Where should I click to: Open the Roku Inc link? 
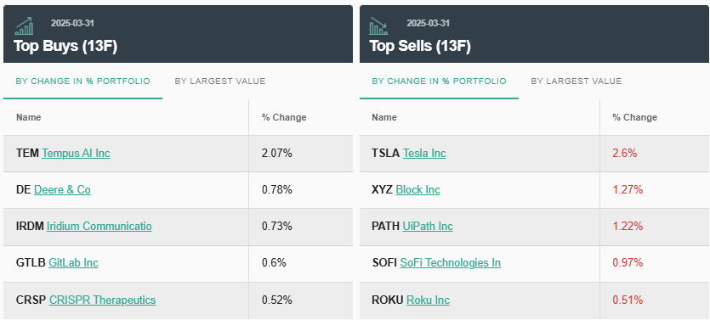428,300
